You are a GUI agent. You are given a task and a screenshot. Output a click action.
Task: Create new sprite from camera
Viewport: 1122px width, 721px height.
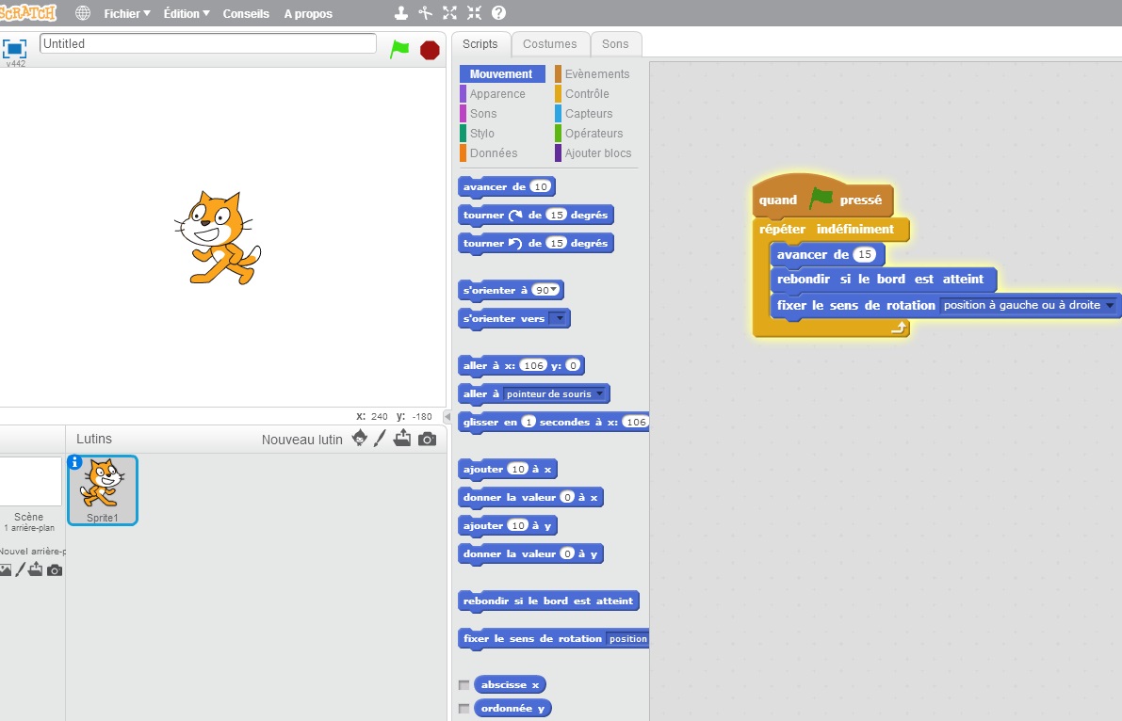[428, 439]
